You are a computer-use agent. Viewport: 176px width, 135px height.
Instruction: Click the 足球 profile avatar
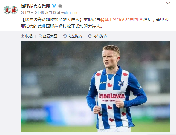(10, 10)
